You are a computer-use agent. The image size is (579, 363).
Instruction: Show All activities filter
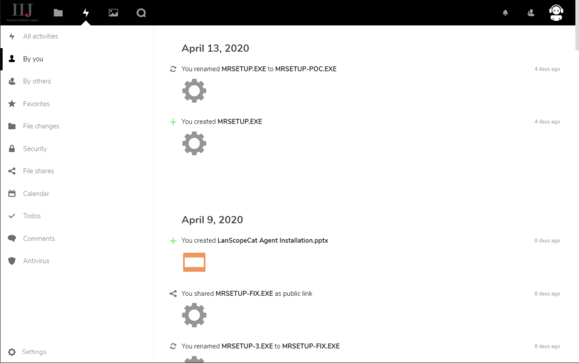tap(40, 36)
